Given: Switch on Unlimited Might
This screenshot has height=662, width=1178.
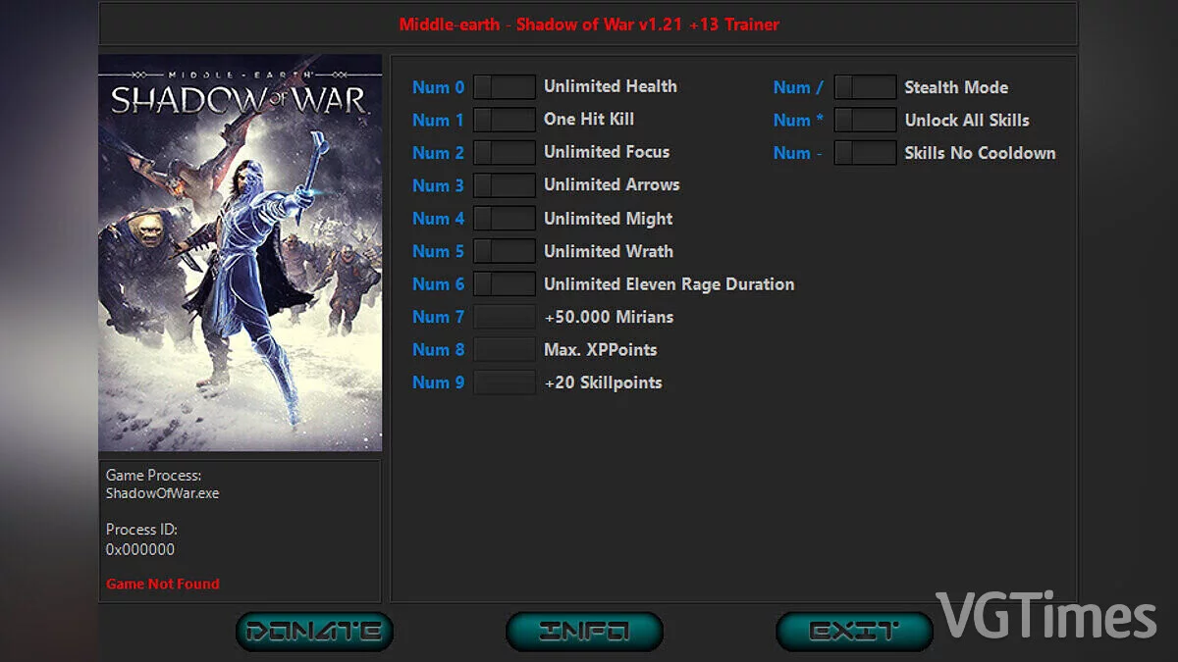Looking at the screenshot, I should (504, 219).
